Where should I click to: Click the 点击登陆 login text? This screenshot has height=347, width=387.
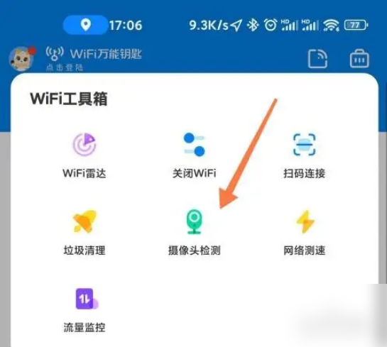[x=65, y=67]
